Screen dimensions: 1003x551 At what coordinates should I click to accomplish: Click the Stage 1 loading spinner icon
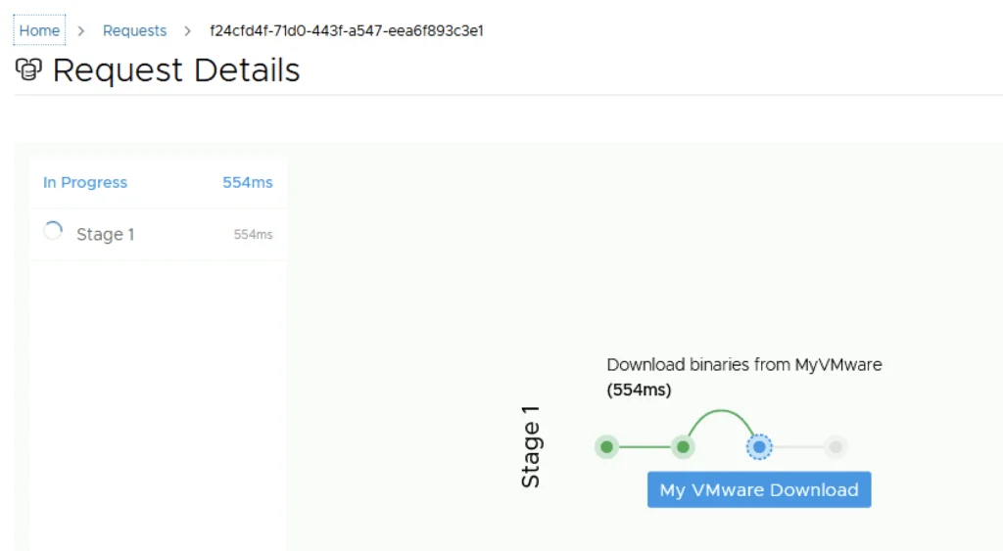point(53,231)
